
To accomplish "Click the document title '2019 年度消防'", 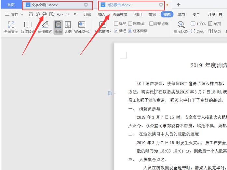I will 208,65.
